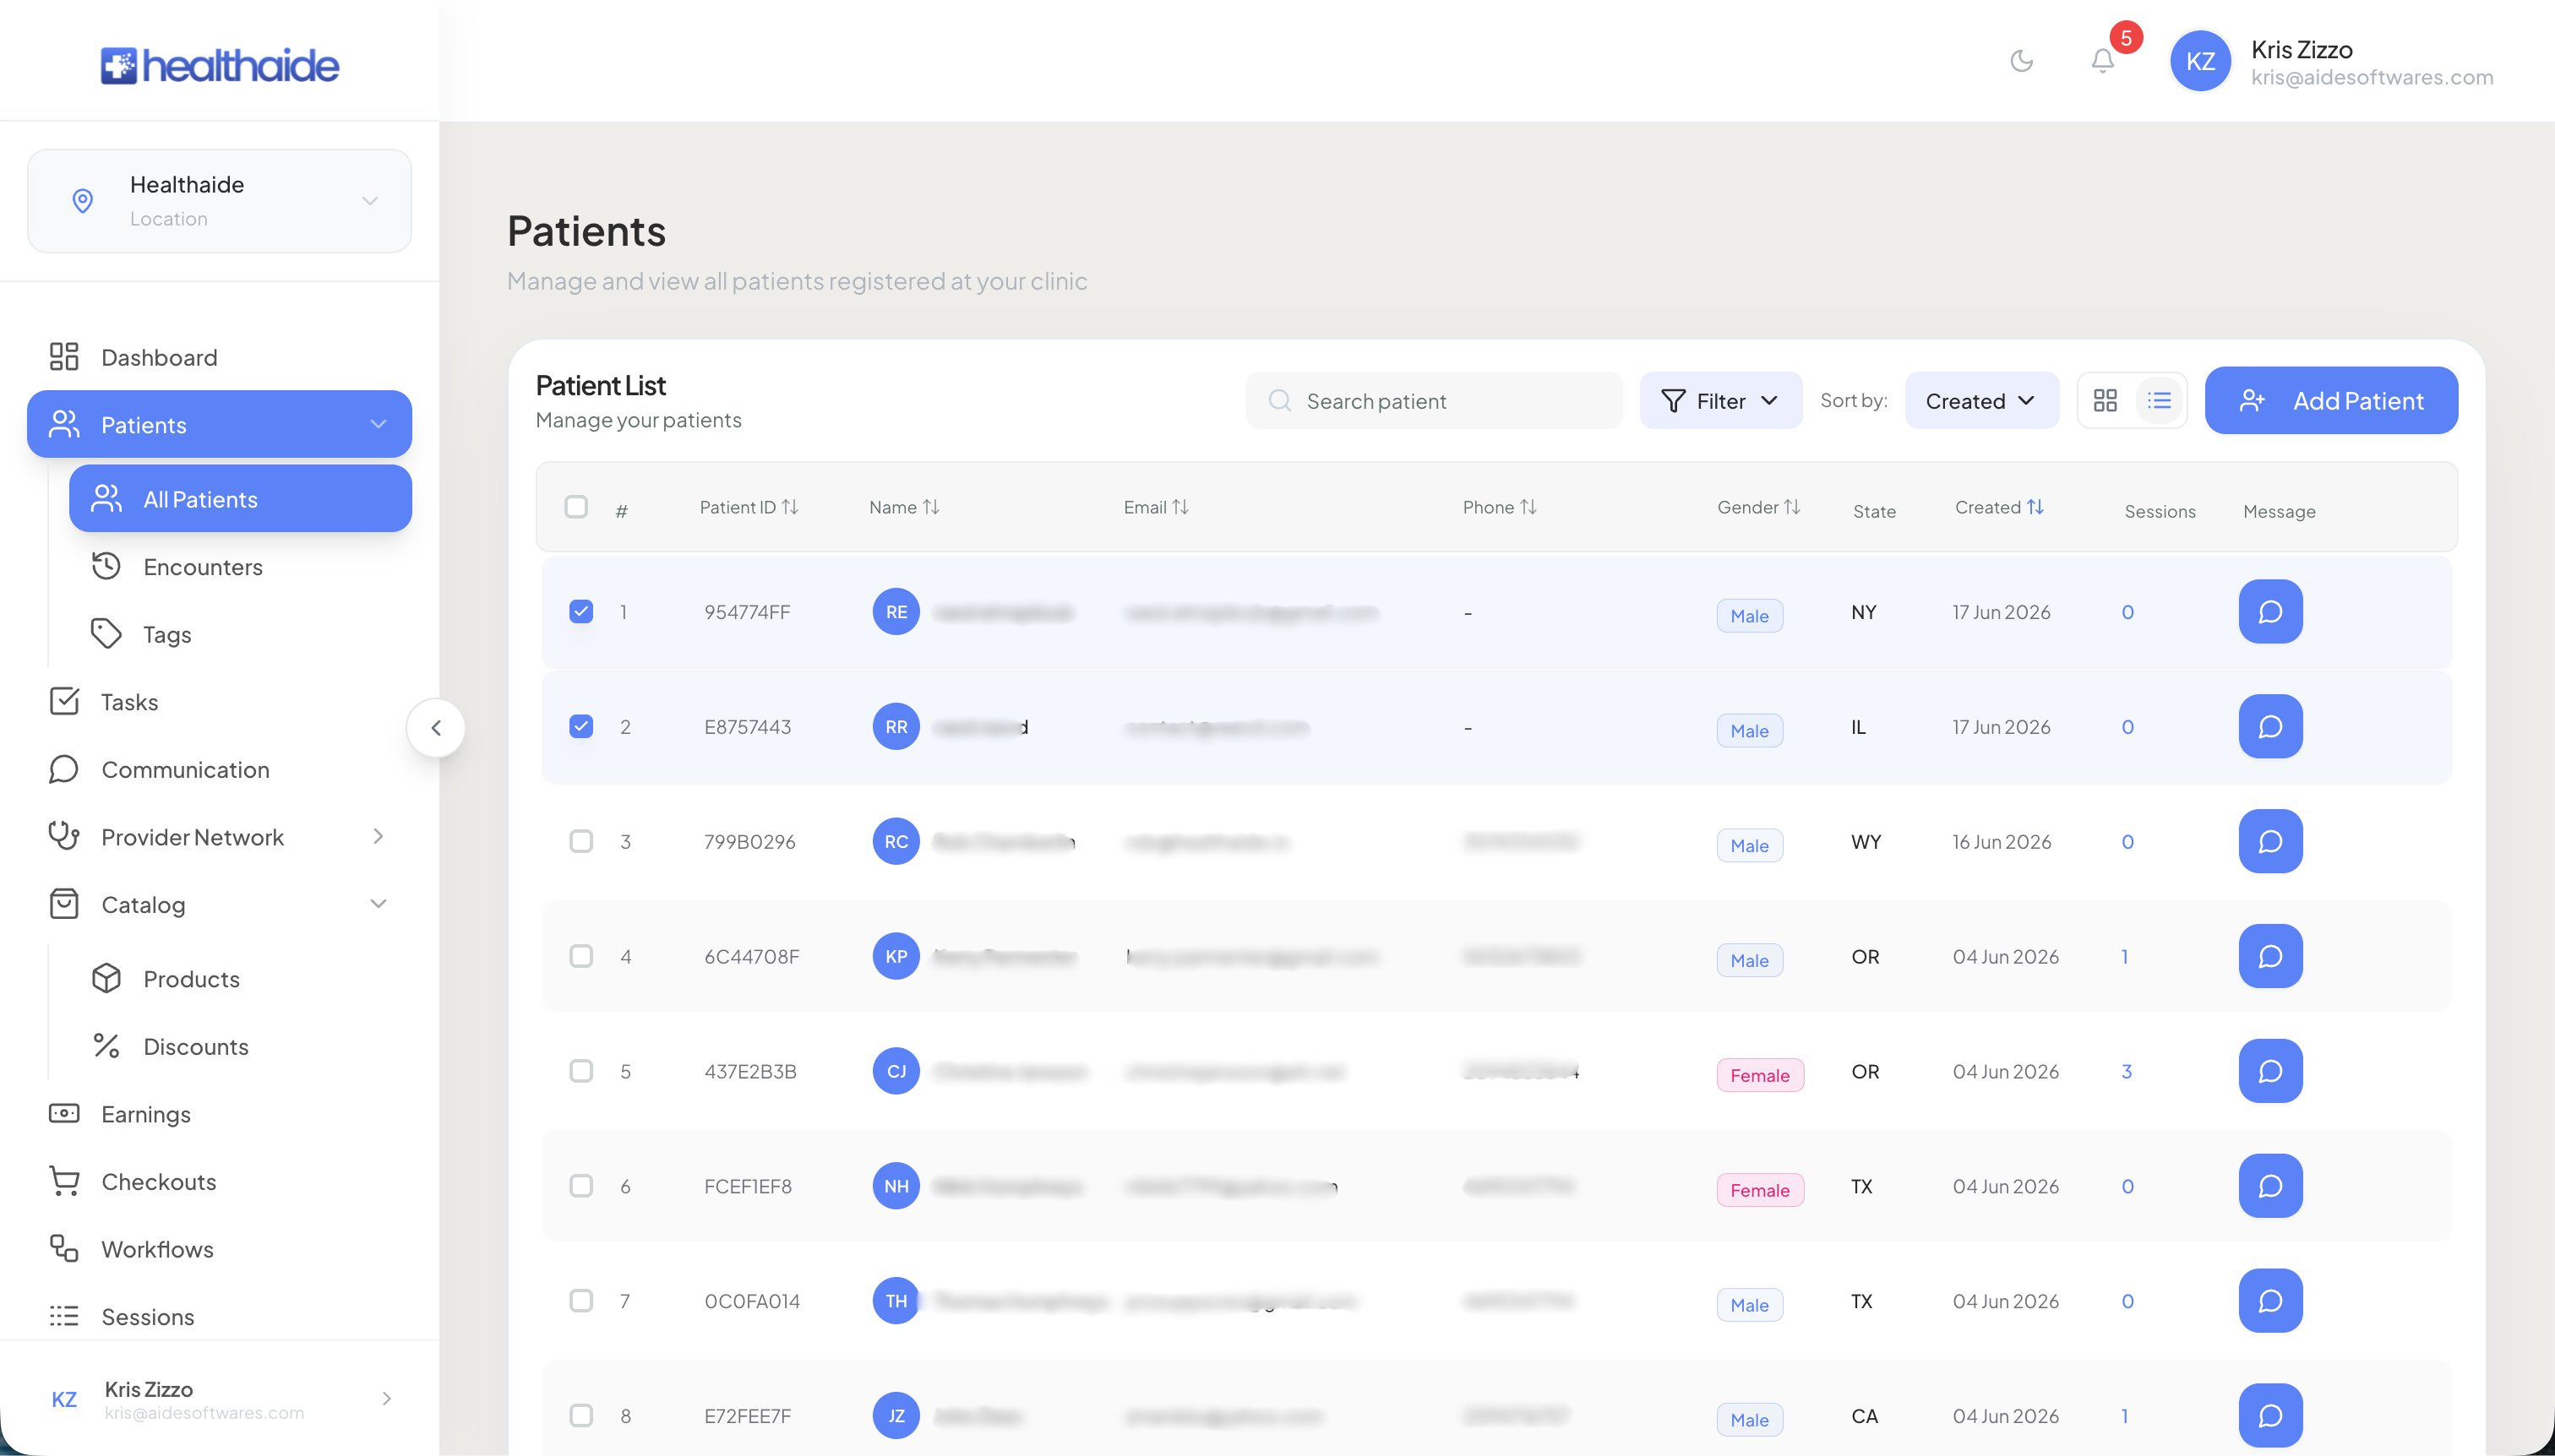Check row 8 patient E72FEE7F
Image resolution: width=2555 pixels, height=1456 pixels.
(x=581, y=1416)
